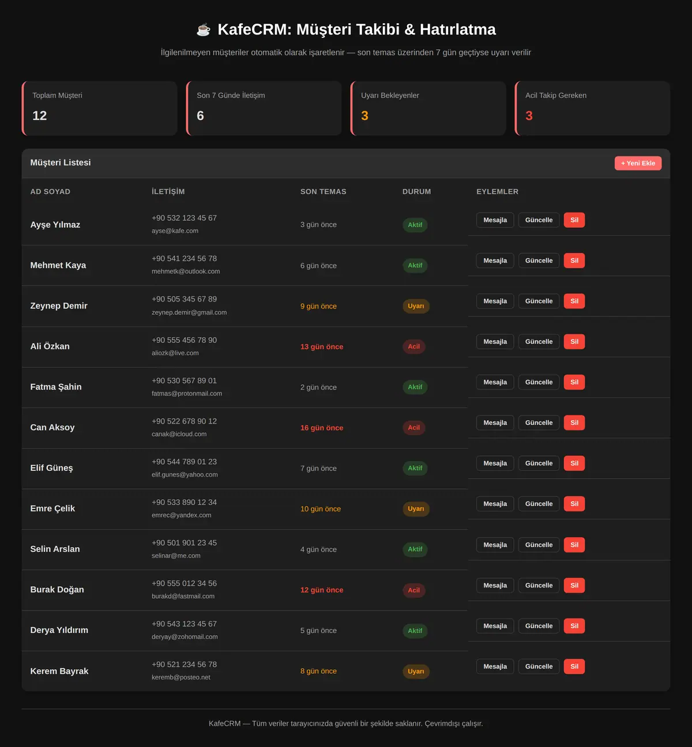692x747 pixels.
Task: Click the Son 7 Günde İletişim card
Action: pos(264,108)
